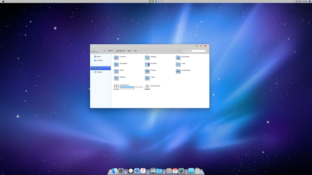Click in the Search Linn field

click(195, 51)
